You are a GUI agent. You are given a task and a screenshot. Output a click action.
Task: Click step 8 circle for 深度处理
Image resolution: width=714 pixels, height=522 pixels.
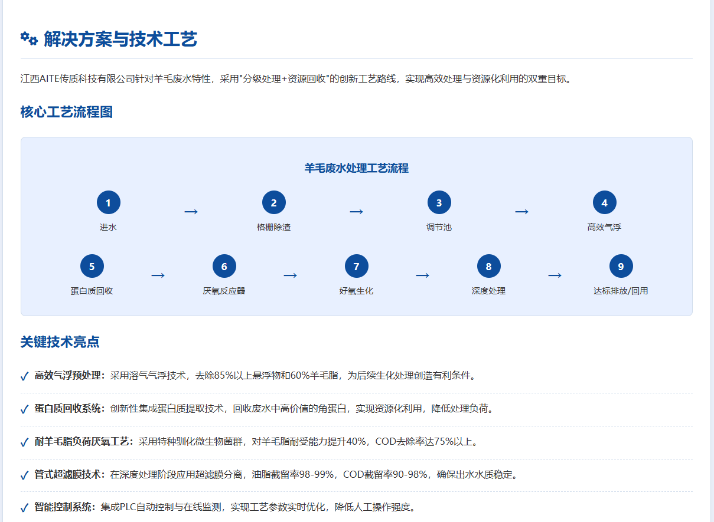click(x=489, y=267)
